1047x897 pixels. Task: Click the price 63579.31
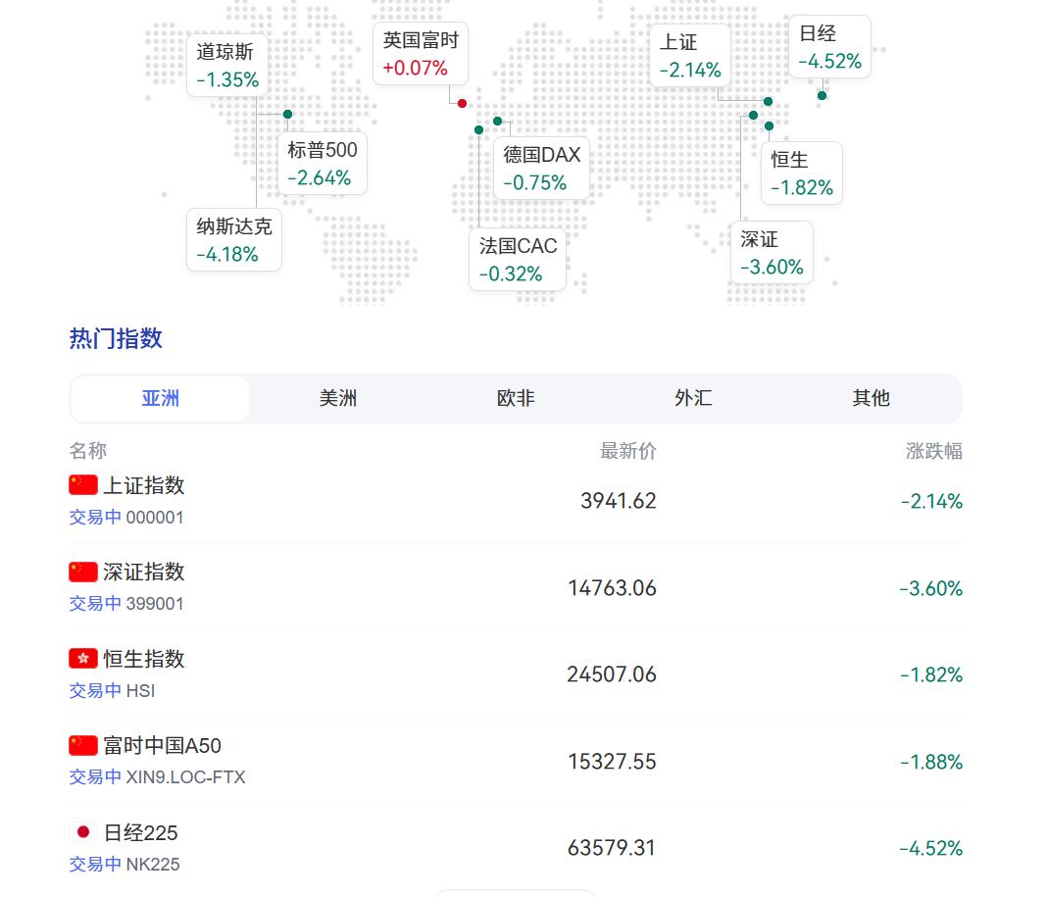[612, 848]
